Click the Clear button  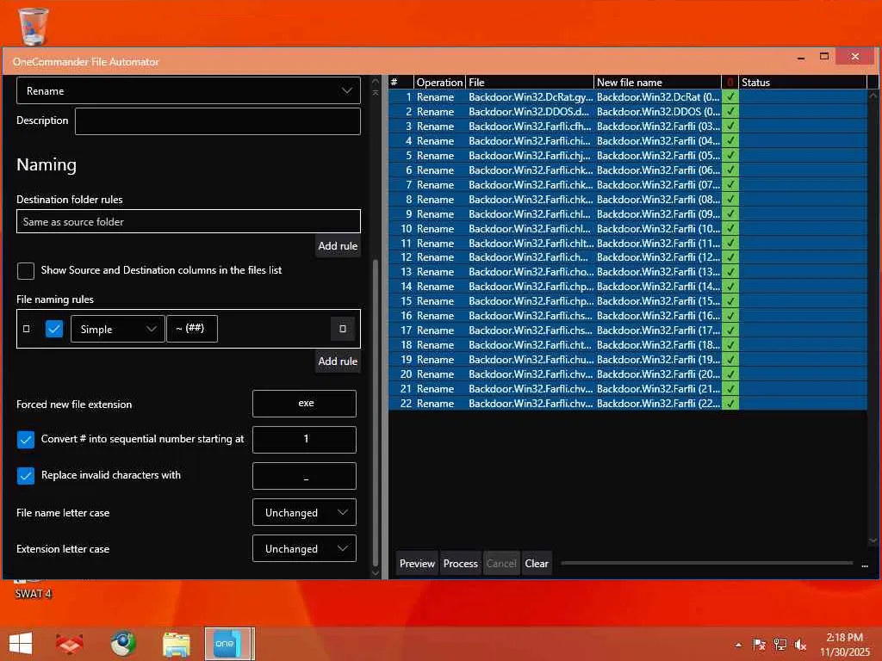click(536, 563)
